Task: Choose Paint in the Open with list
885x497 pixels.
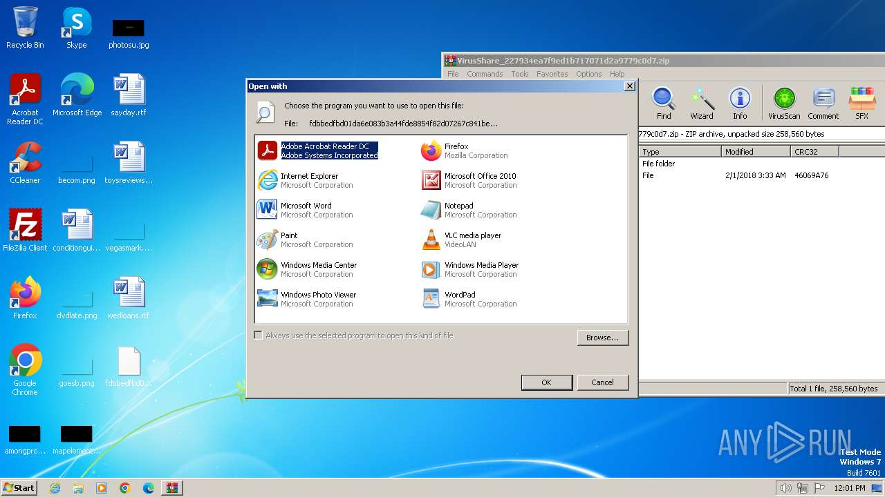Action: point(305,240)
